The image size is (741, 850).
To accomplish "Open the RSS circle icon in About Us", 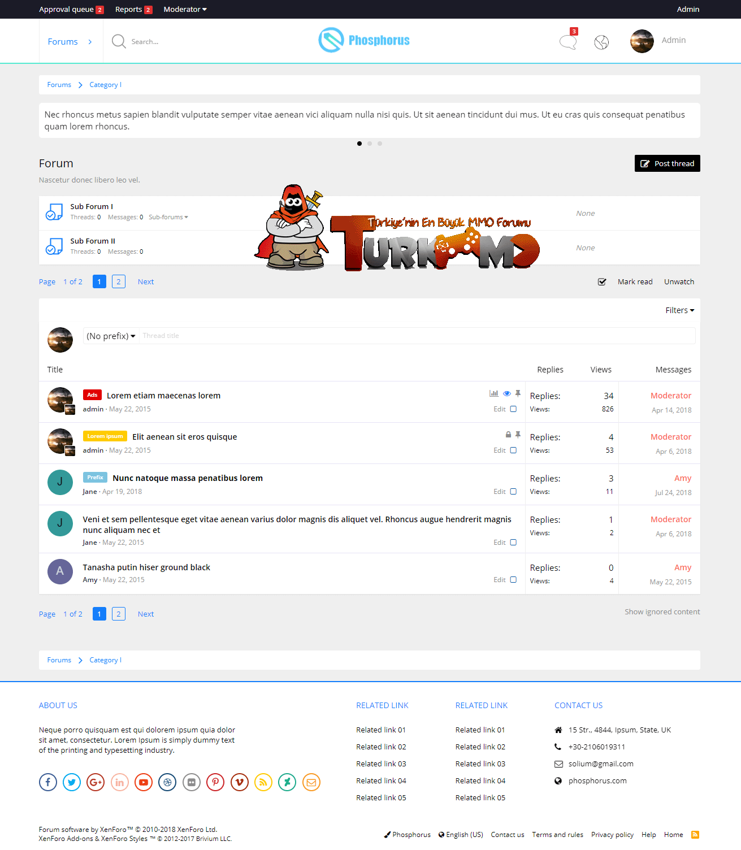I will click(263, 782).
